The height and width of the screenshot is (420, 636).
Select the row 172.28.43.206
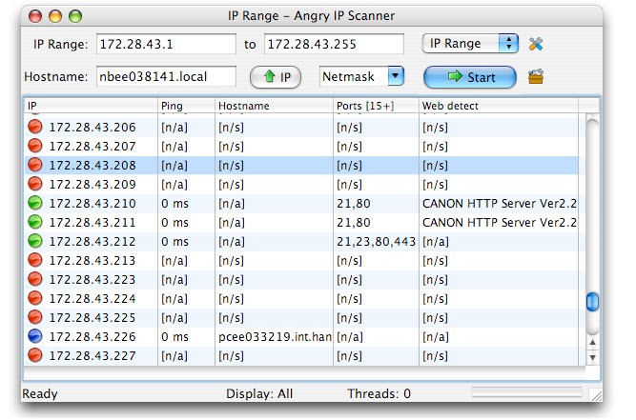[301, 128]
